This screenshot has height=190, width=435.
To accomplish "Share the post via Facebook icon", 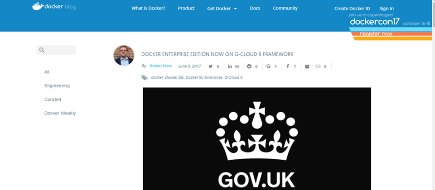I will [288, 66].
